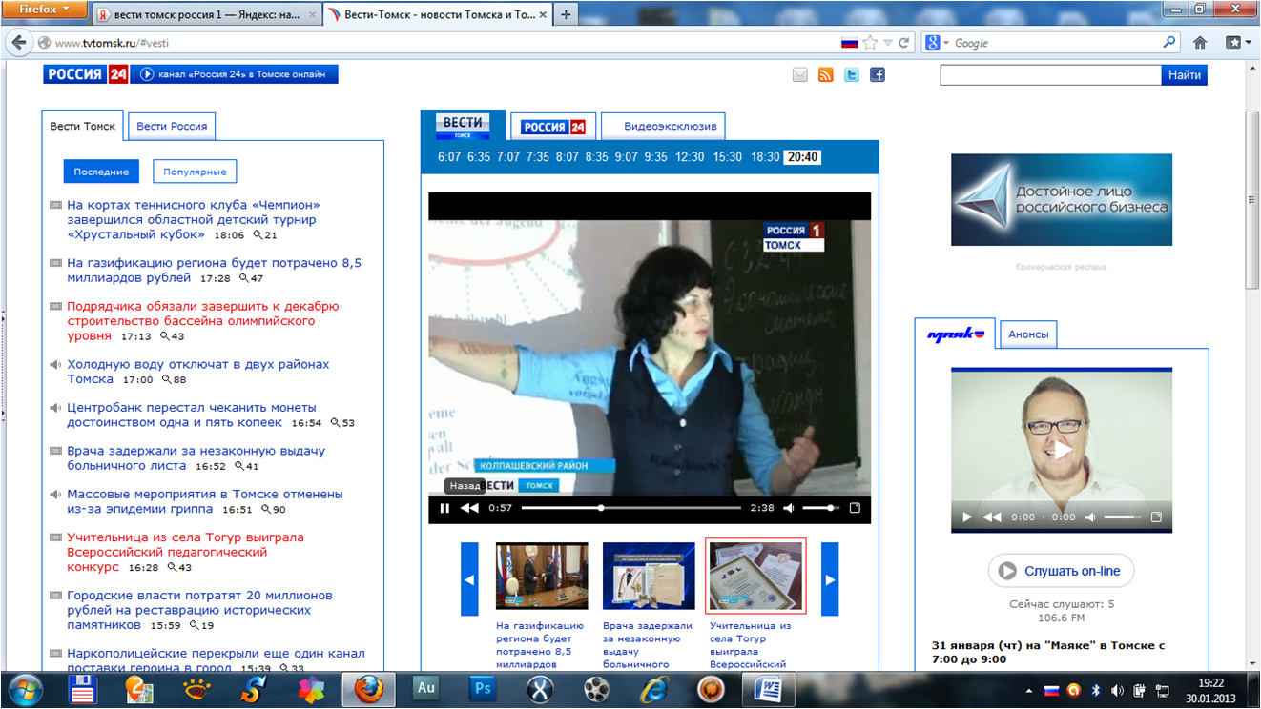
Task: Open news about Массовые мероприятия отменены
Action: [205, 501]
